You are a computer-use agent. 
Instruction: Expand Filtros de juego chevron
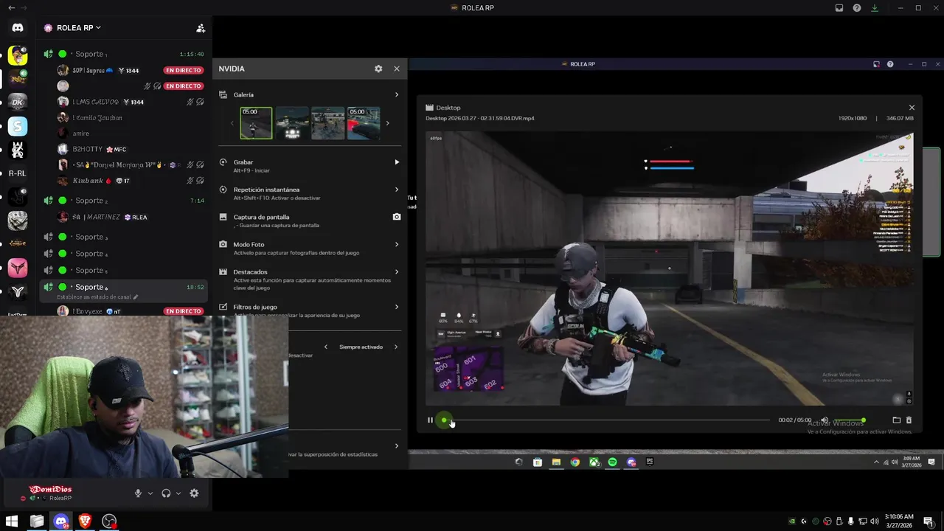tap(396, 307)
